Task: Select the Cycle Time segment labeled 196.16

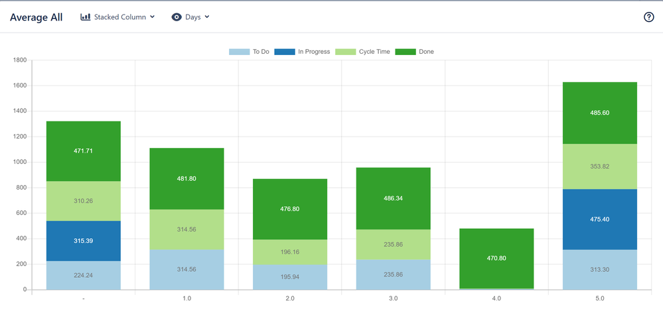Action: [x=290, y=252]
